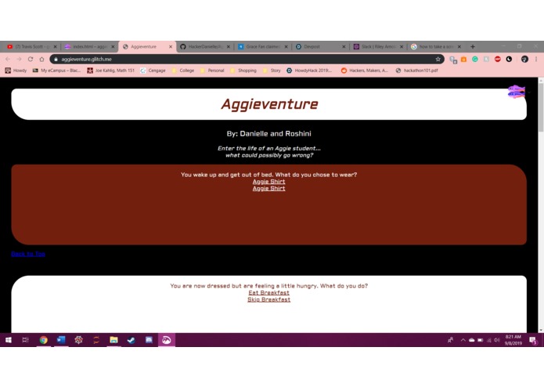This screenshot has width=544, height=387.
Task: Click the orange extension icon in toolbar
Action: pos(464,60)
